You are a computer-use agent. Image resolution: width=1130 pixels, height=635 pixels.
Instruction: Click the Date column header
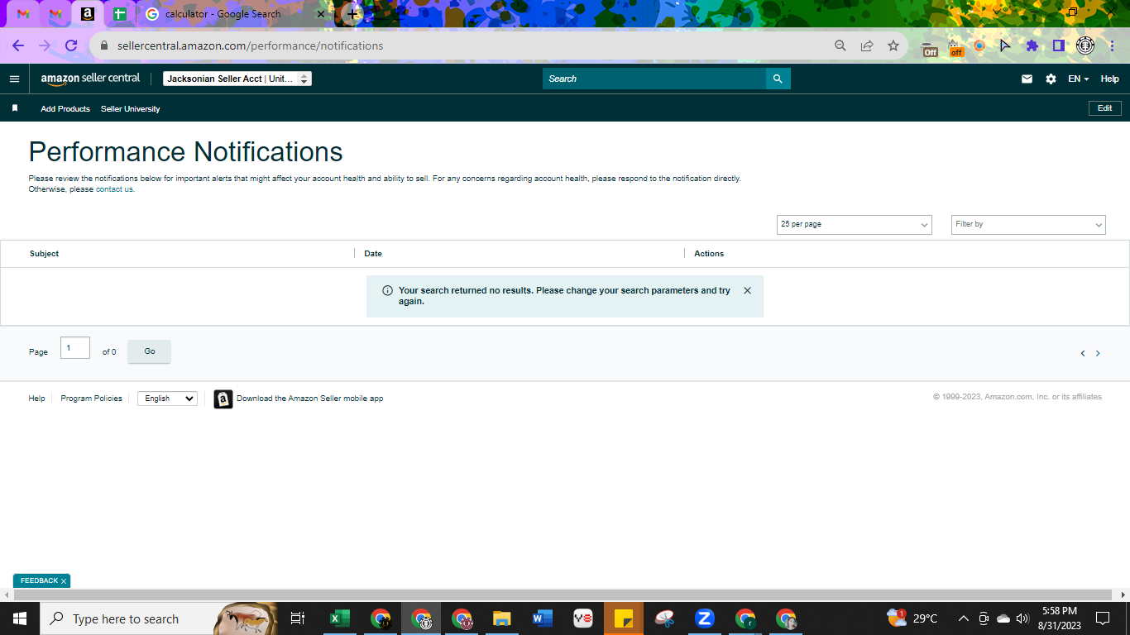click(373, 254)
